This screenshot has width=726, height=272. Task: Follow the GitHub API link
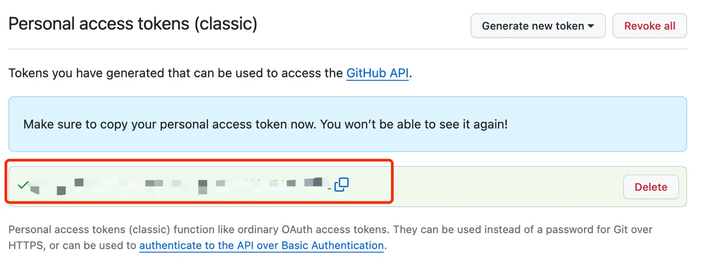coord(377,73)
